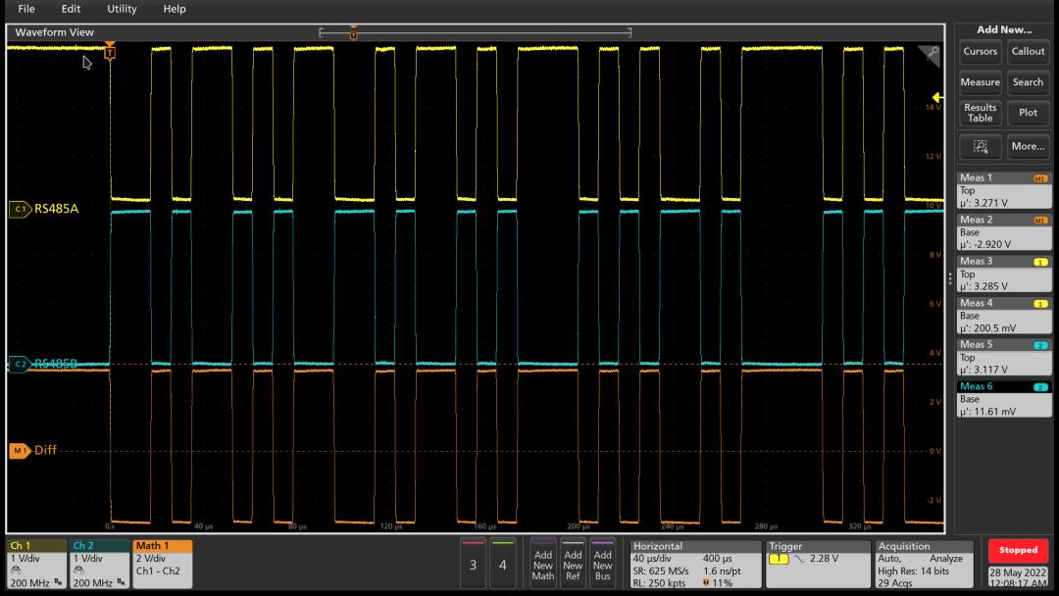Turn on channel 4 button
Image resolution: width=1059 pixels, height=596 pixels.
(503, 564)
